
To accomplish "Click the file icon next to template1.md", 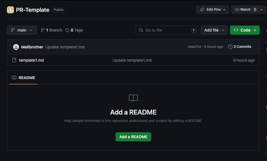I will click(14, 60).
